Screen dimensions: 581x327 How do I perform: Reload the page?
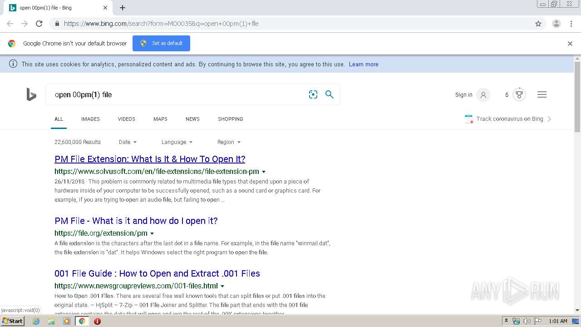point(39,24)
